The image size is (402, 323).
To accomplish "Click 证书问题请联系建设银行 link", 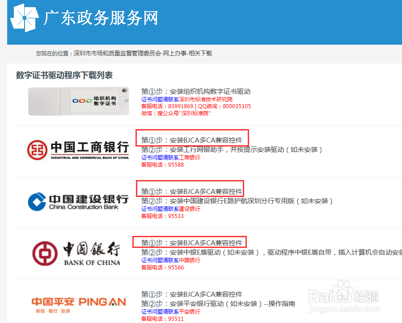I will tap(171, 209).
